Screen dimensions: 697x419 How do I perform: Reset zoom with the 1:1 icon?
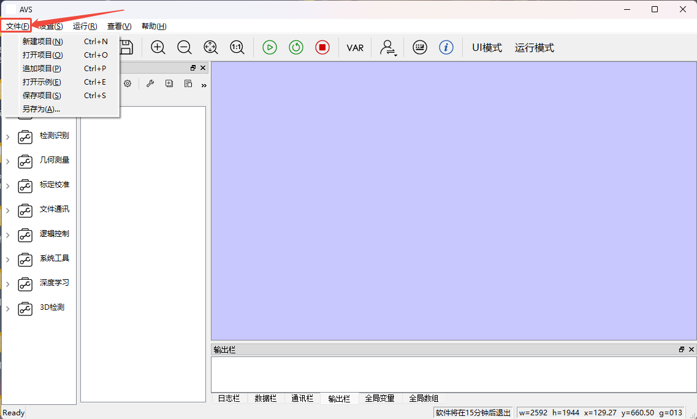237,47
